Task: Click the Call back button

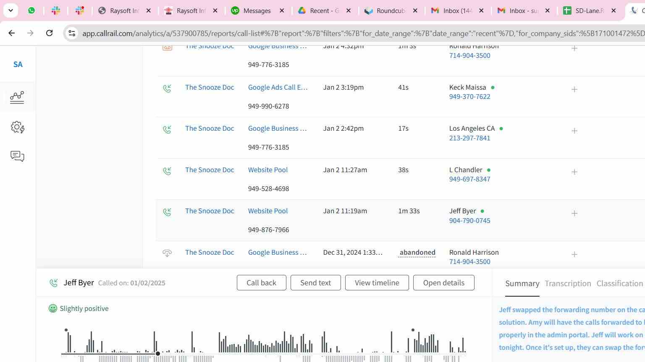Action: (x=262, y=283)
